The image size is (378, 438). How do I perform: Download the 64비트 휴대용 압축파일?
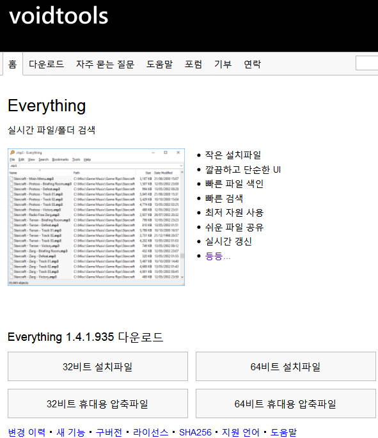pyautogui.click(x=286, y=403)
